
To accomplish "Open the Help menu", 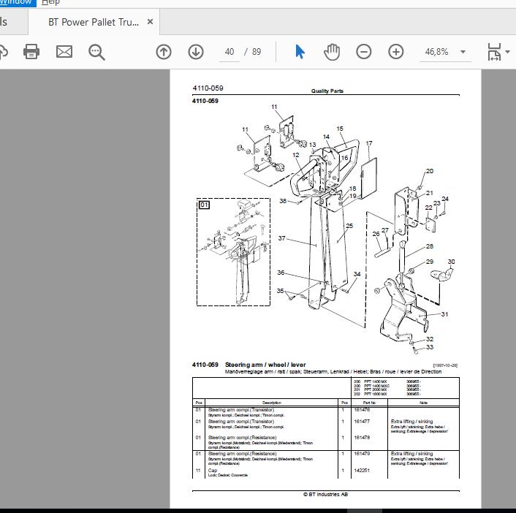I will pyautogui.click(x=50, y=2).
